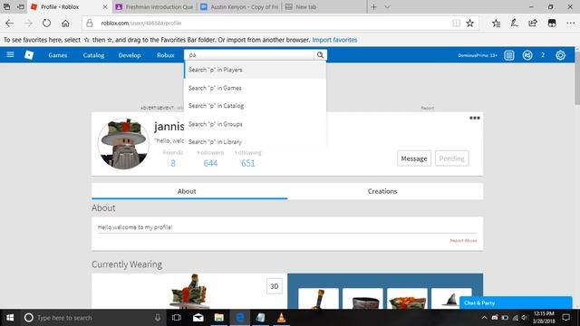Open a new browser tab with plus
Viewport: 580px width, 326px height.
click(373, 7)
